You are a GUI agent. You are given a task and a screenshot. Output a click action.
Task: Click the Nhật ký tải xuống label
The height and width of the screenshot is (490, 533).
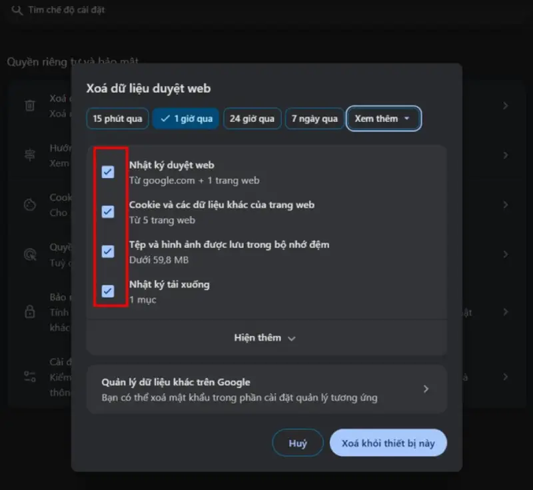point(169,285)
